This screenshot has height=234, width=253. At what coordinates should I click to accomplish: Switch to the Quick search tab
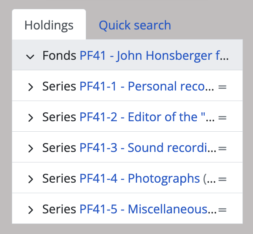click(x=135, y=25)
